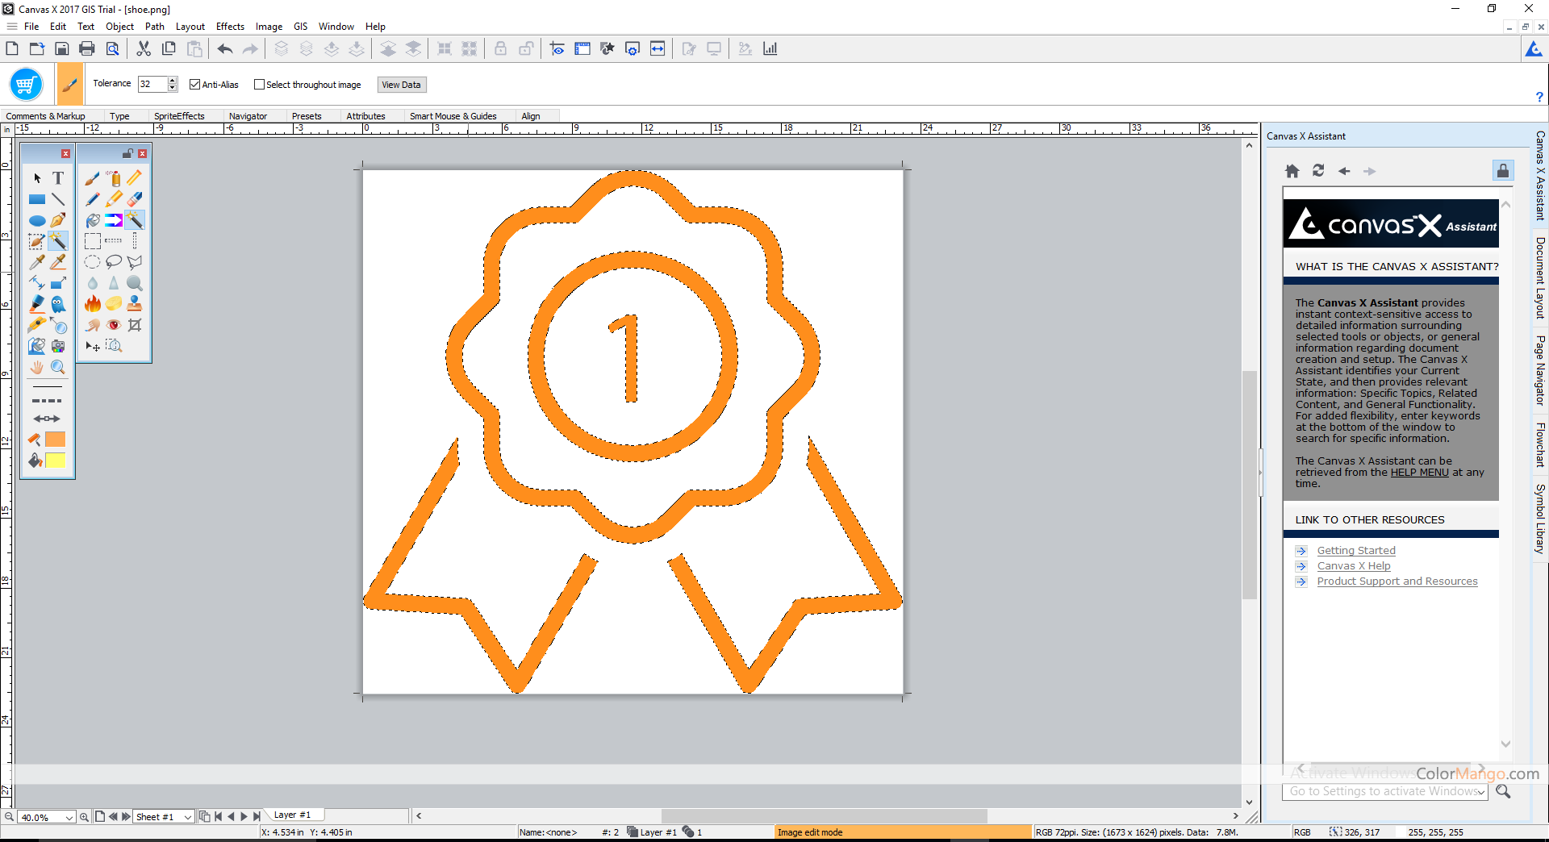
Task: Select the Rubber Stamp tool
Action: [135, 304]
